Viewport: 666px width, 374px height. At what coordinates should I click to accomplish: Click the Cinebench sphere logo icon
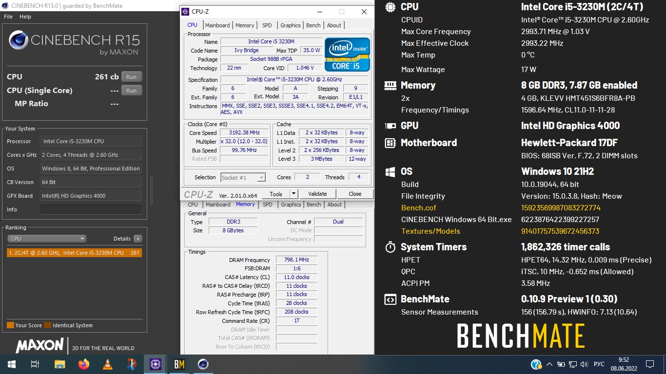click(x=18, y=40)
